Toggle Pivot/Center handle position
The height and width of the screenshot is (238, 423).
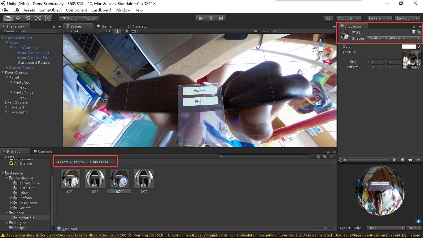coord(69,18)
